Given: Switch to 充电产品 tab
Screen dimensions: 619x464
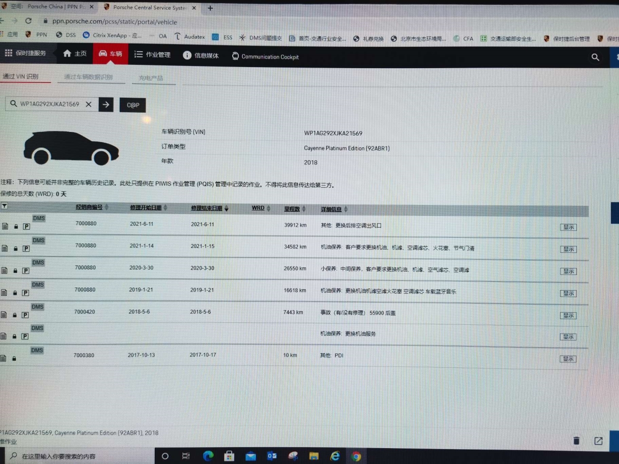Looking at the screenshot, I should (x=151, y=78).
